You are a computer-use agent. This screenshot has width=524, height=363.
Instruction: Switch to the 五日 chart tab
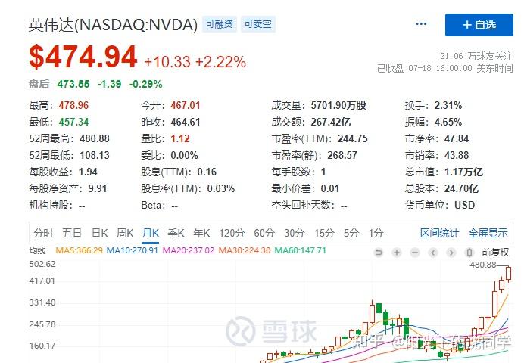click(x=72, y=233)
